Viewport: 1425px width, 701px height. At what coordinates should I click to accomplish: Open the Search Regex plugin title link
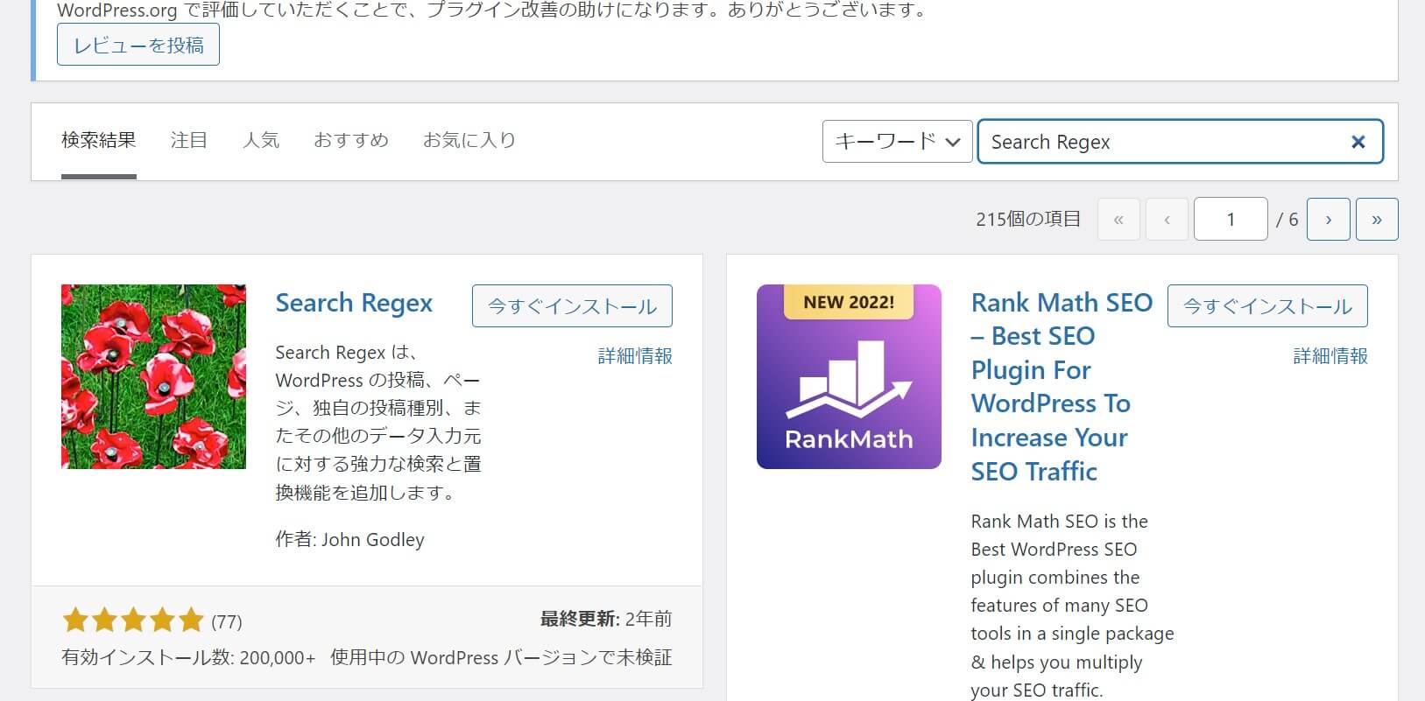354,304
